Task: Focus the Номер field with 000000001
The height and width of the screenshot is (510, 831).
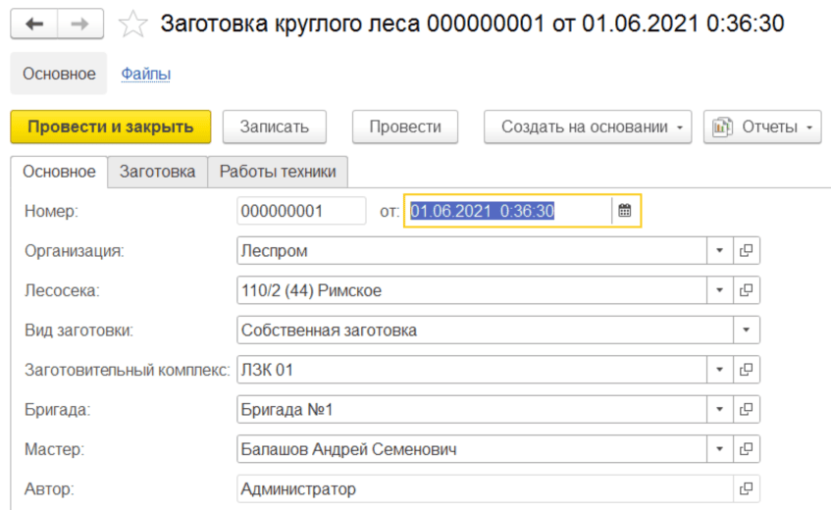Action: (x=301, y=211)
